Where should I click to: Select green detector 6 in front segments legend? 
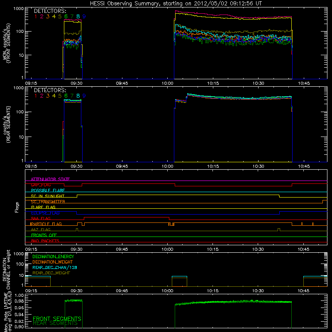(66, 17)
